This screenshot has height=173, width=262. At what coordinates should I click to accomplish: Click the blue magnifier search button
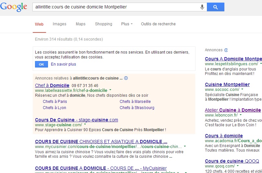tap(216, 7)
